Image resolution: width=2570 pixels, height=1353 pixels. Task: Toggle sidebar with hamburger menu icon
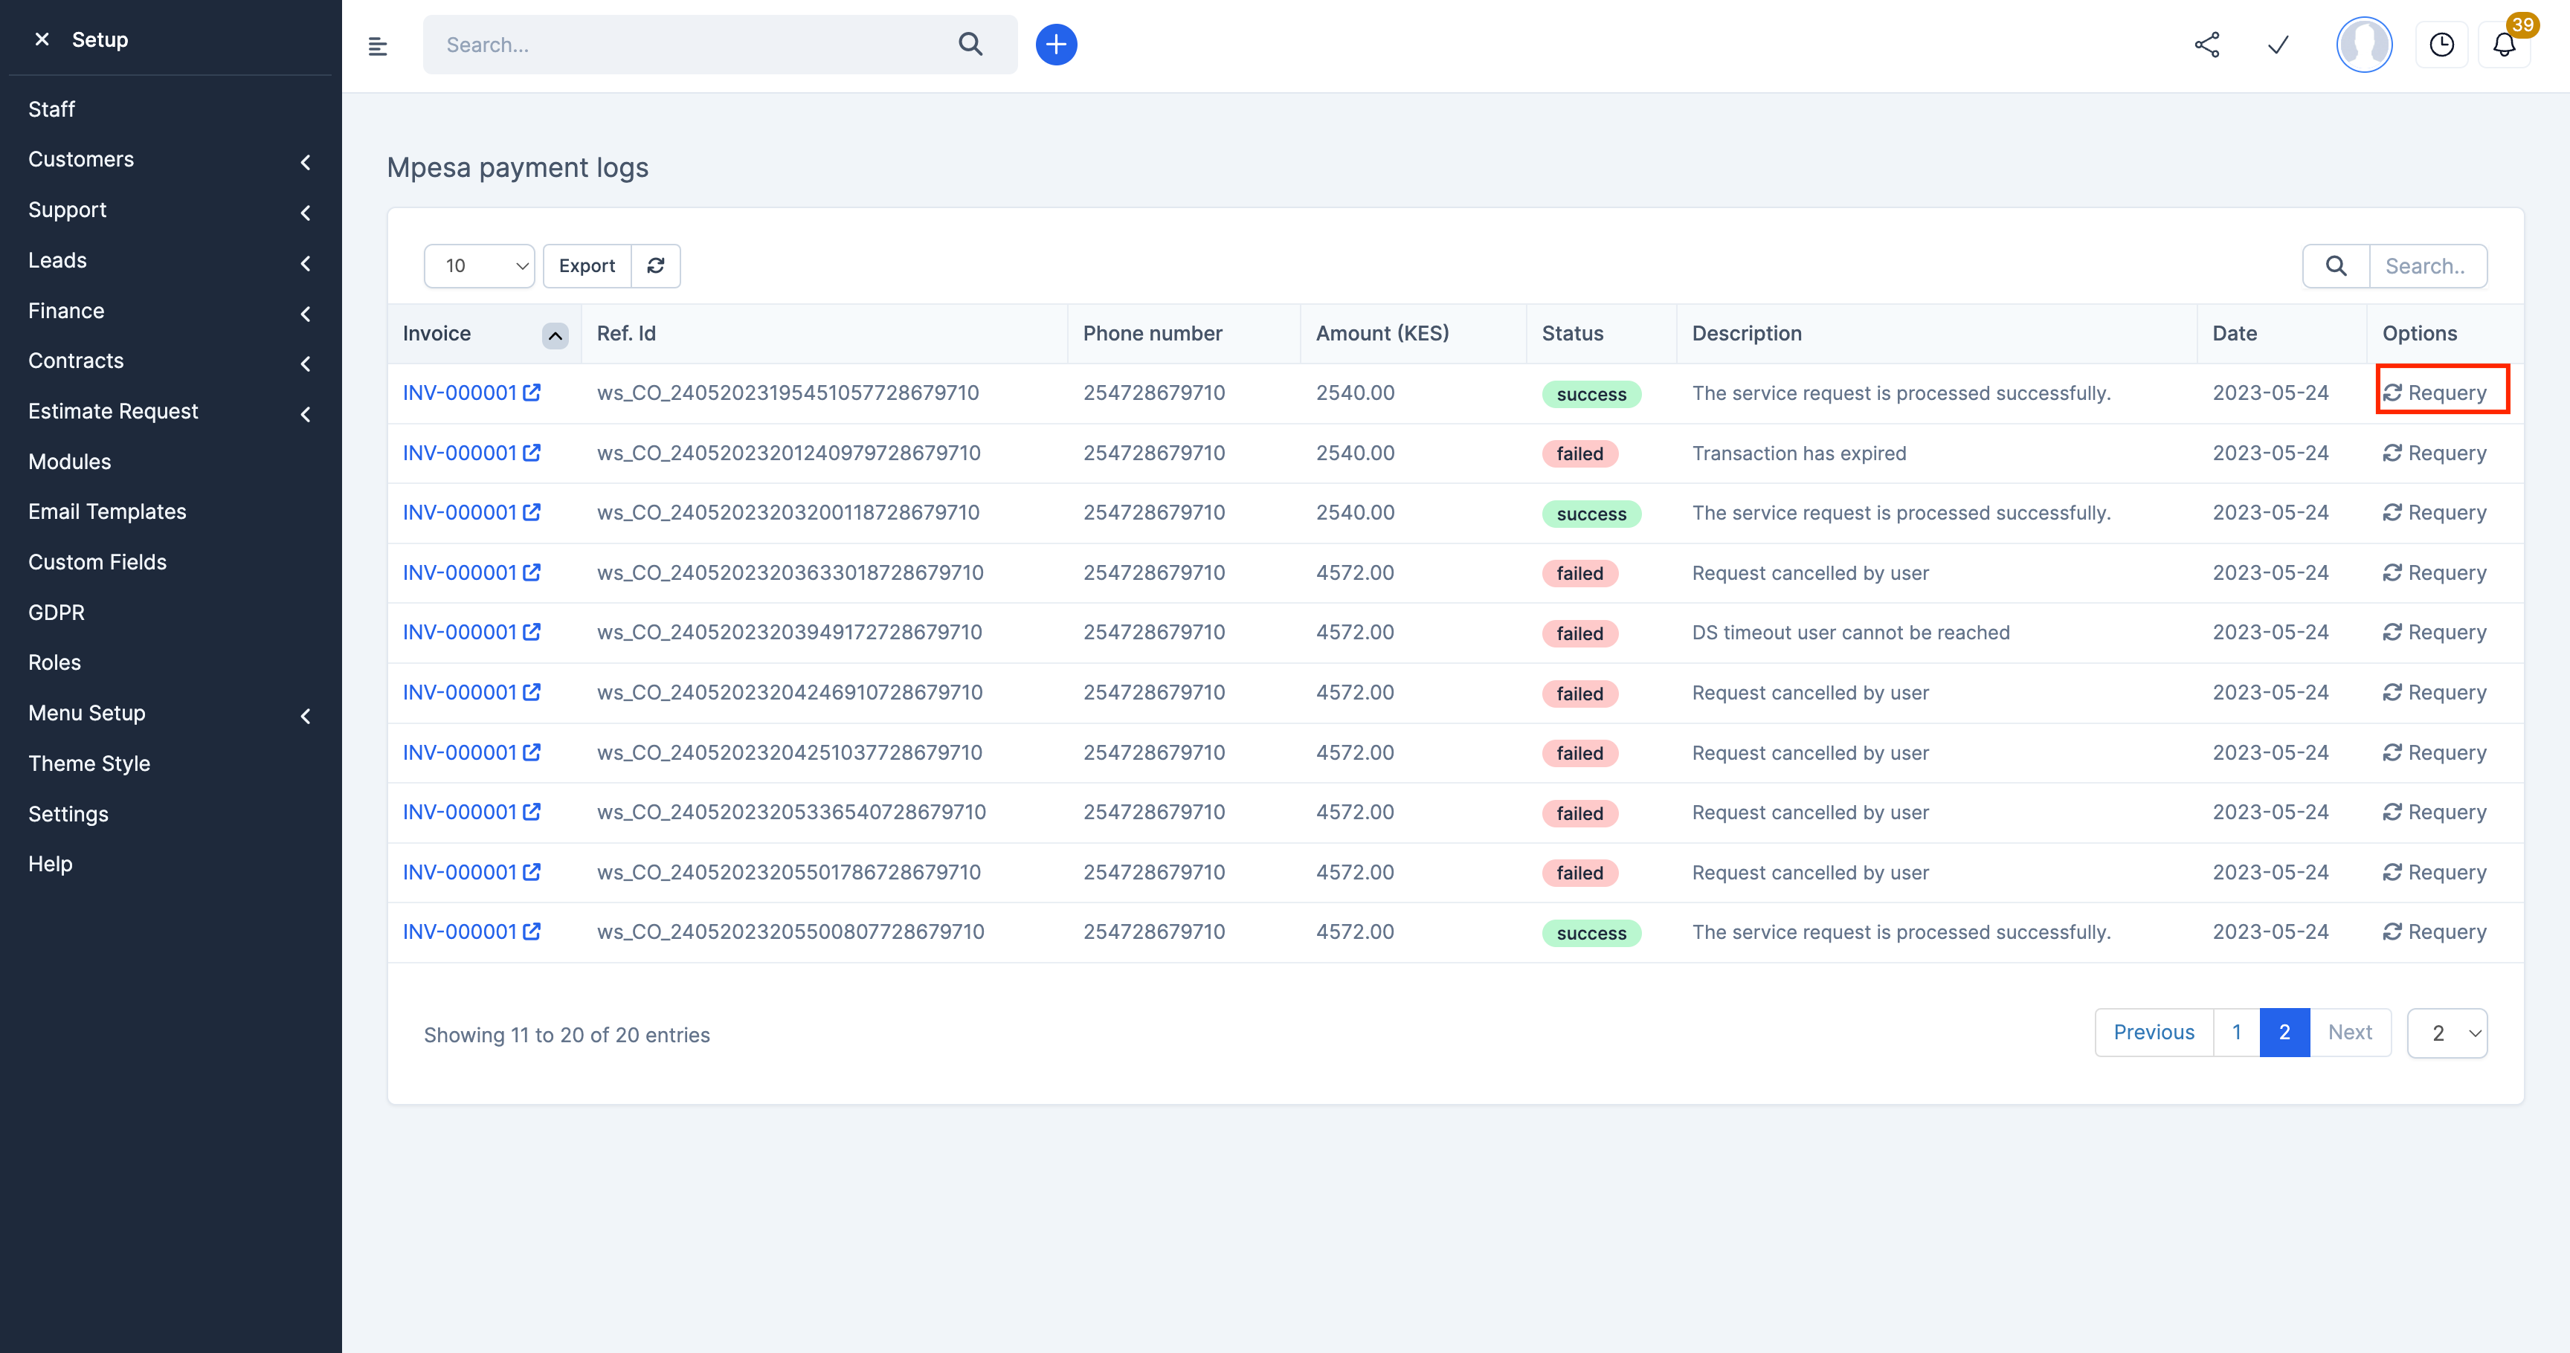point(378,46)
